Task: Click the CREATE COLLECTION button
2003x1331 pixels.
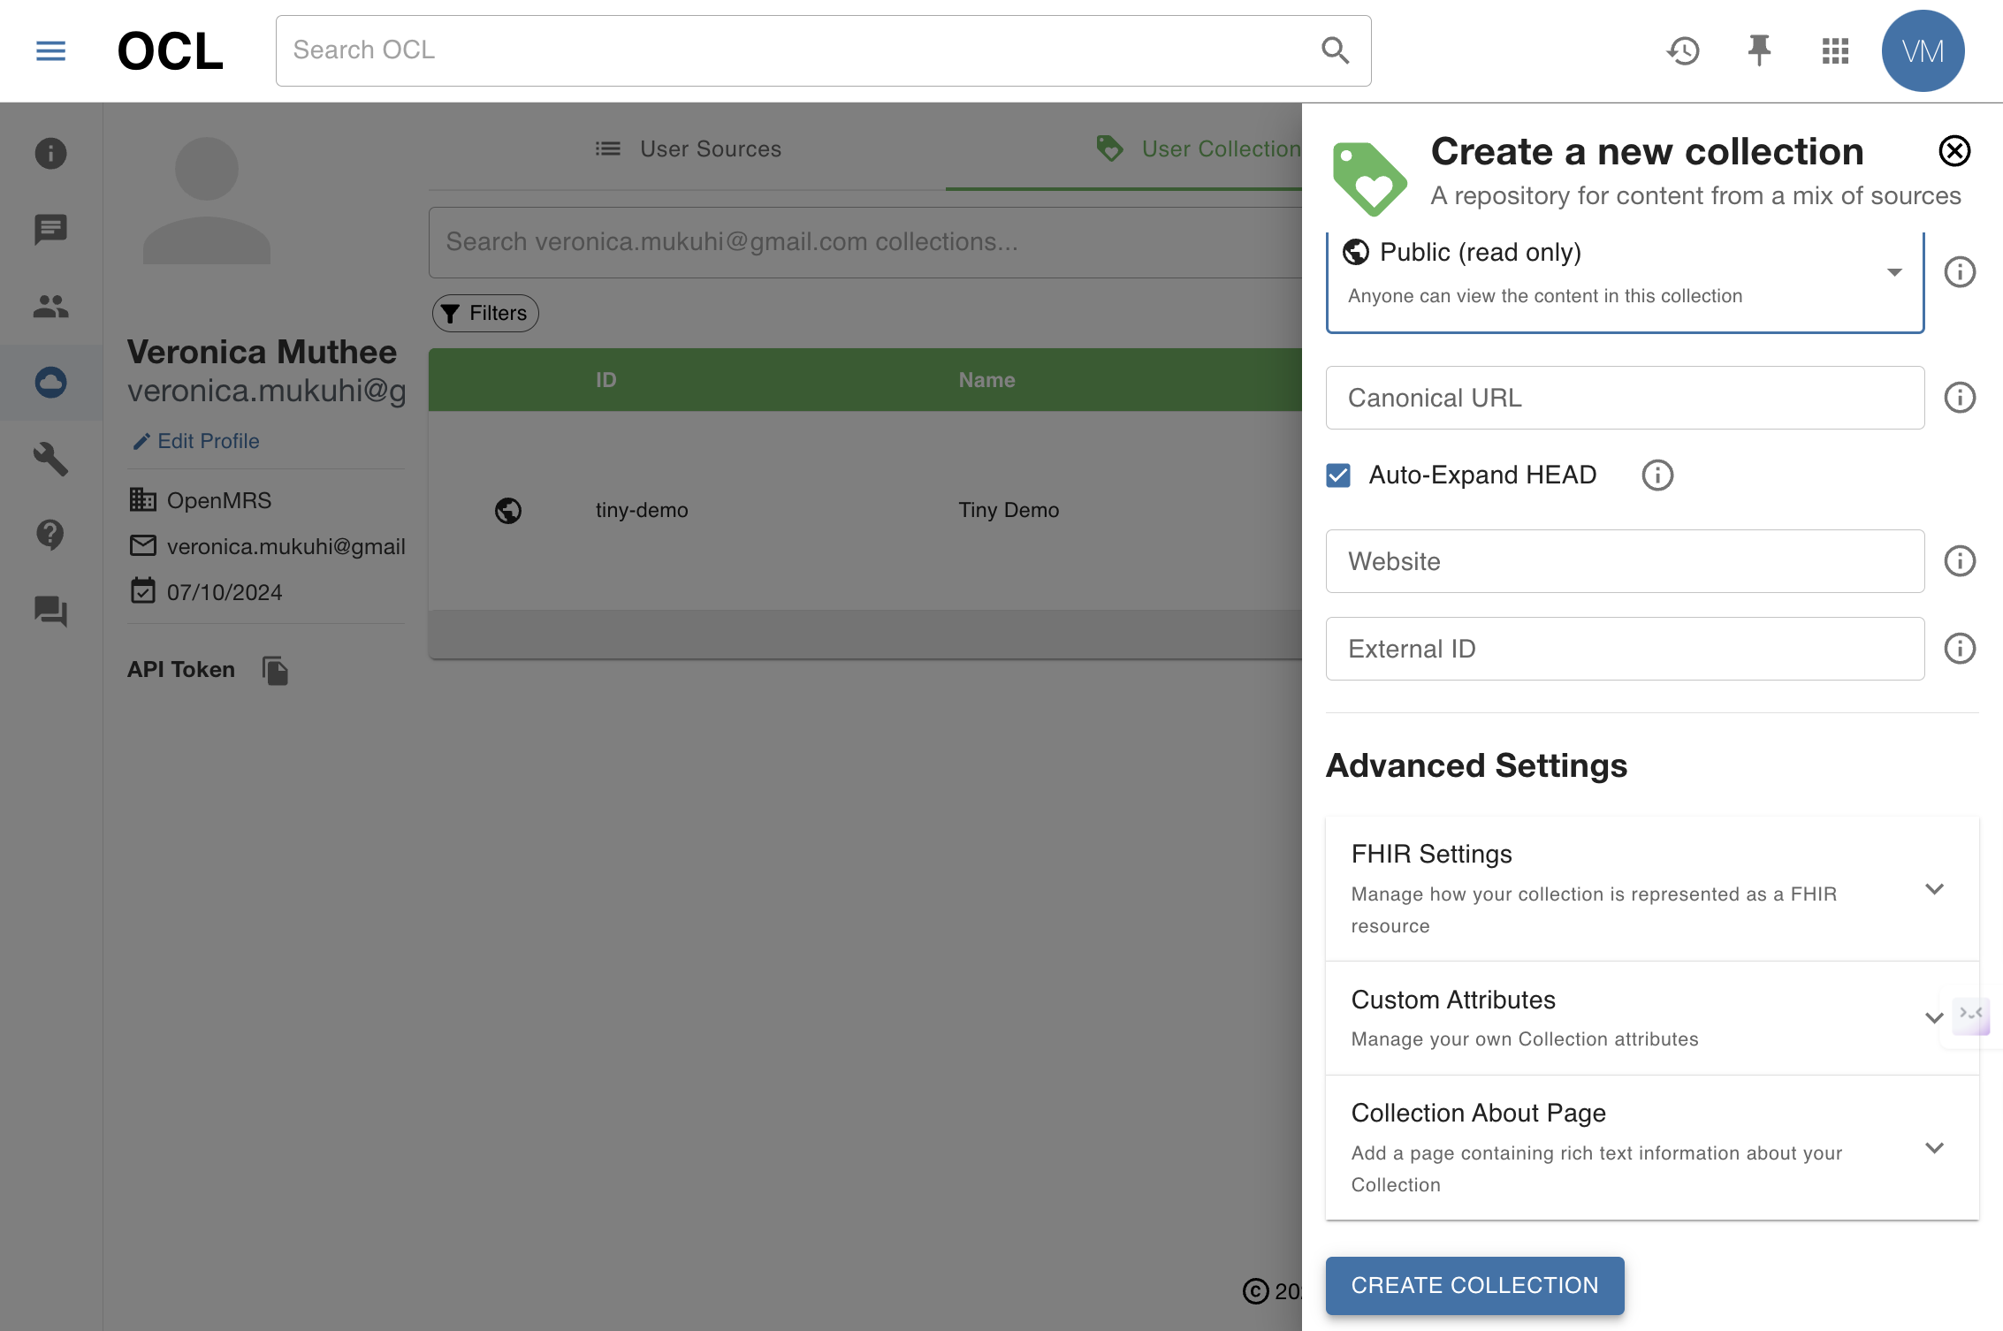Action: (1474, 1285)
